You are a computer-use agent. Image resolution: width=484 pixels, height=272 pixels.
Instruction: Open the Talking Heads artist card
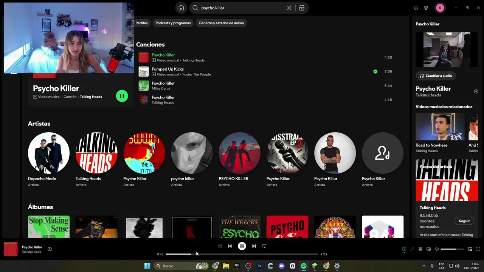pyautogui.click(x=96, y=159)
